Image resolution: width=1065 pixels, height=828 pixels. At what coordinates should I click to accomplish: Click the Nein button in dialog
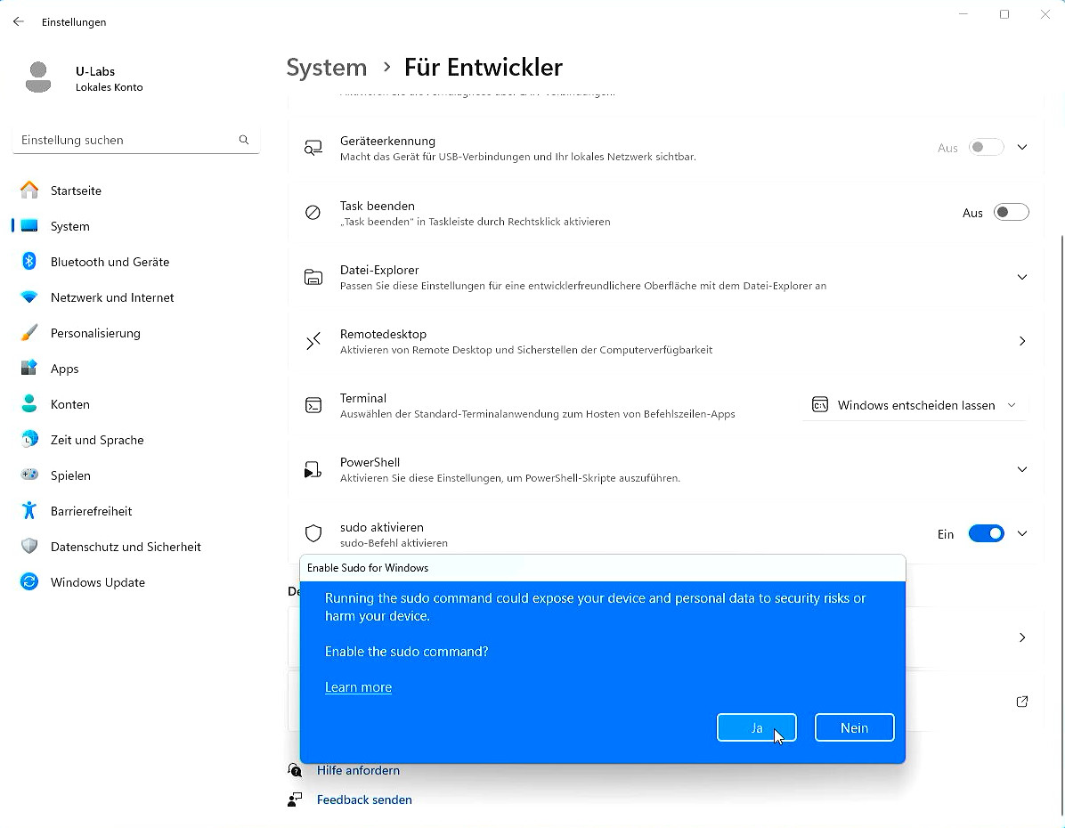click(855, 727)
